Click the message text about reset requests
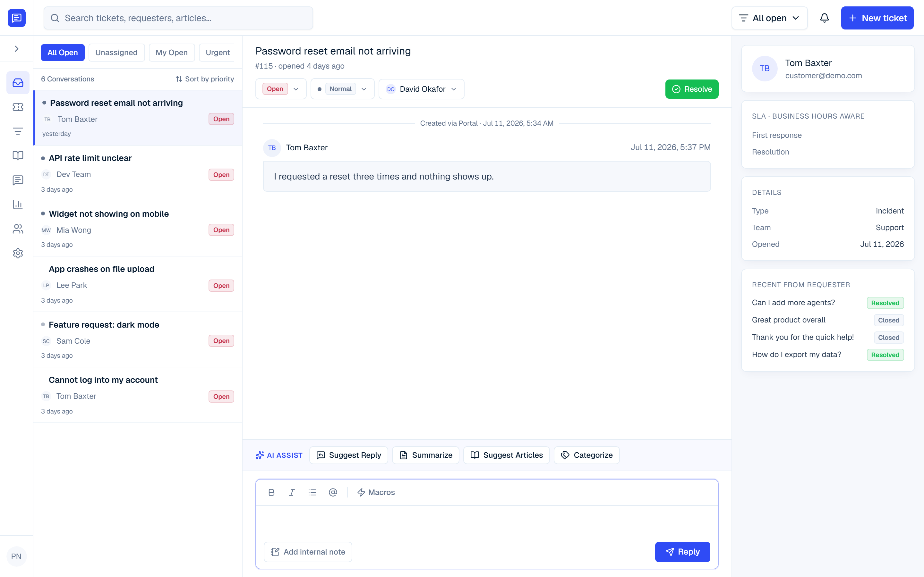924x577 pixels. pos(384,176)
